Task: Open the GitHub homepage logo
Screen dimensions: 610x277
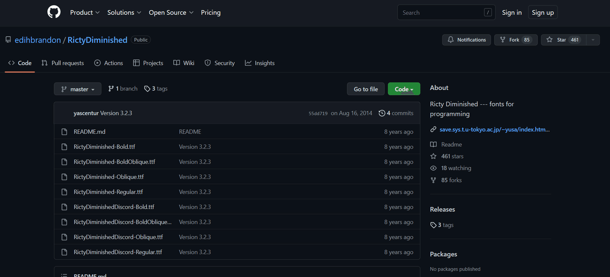Action: pos(54,12)
